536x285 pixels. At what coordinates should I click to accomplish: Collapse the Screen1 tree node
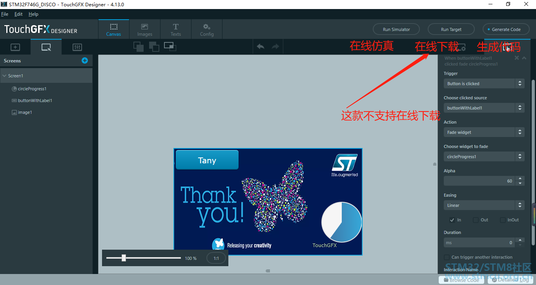click(4, 76)
